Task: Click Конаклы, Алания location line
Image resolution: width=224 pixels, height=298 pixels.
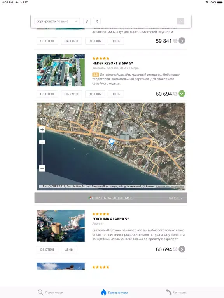Action: click(115, 68)
